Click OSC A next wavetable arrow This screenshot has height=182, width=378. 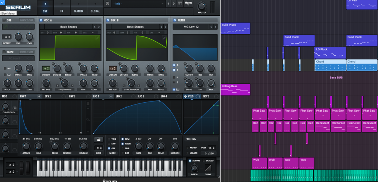coord(100,27)
